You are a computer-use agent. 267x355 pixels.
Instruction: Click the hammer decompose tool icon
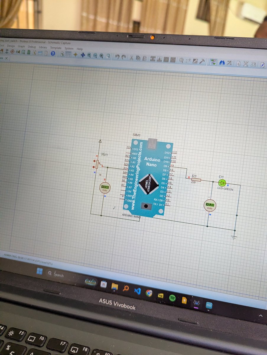tap(202, 61)
